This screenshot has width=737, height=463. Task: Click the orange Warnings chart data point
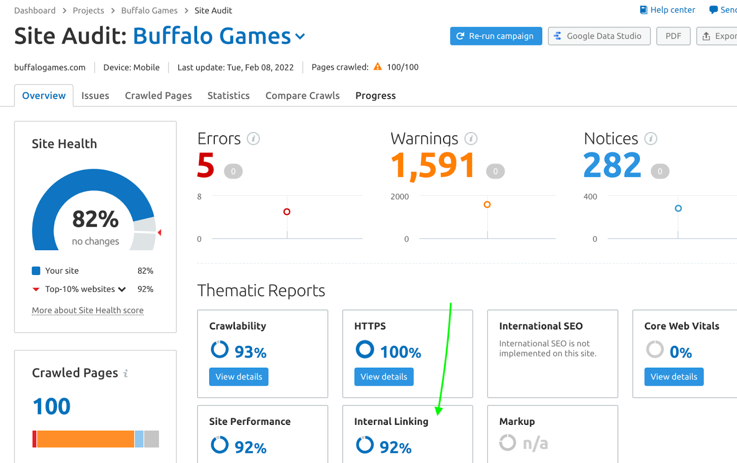click(487, 205)
